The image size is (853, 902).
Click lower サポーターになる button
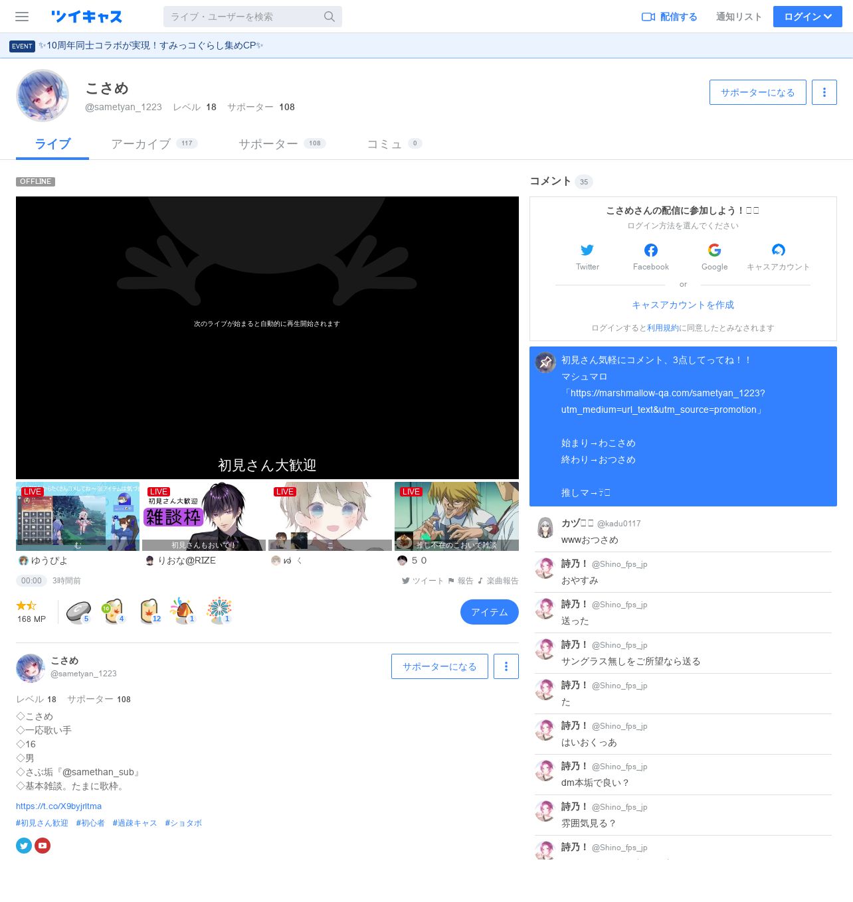pyautogui.click(x=440, y=666)
